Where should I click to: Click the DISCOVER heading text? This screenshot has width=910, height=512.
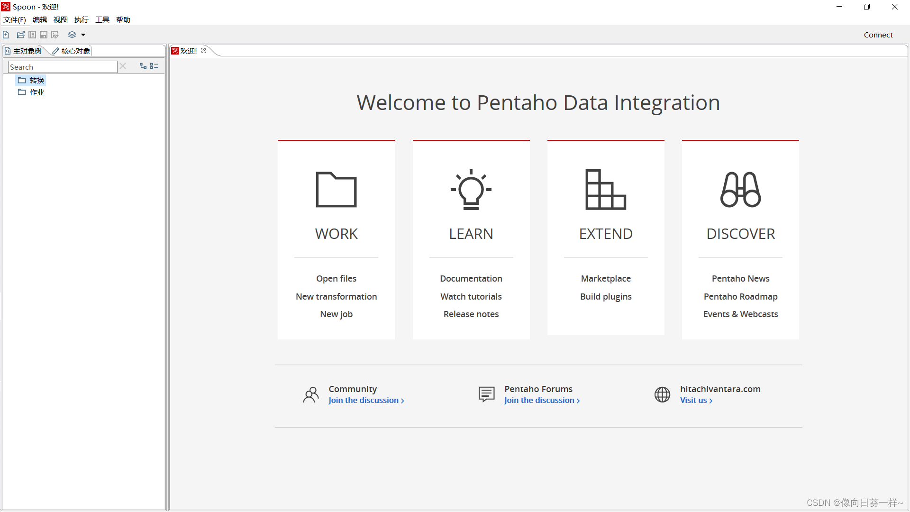pos(741,234)
